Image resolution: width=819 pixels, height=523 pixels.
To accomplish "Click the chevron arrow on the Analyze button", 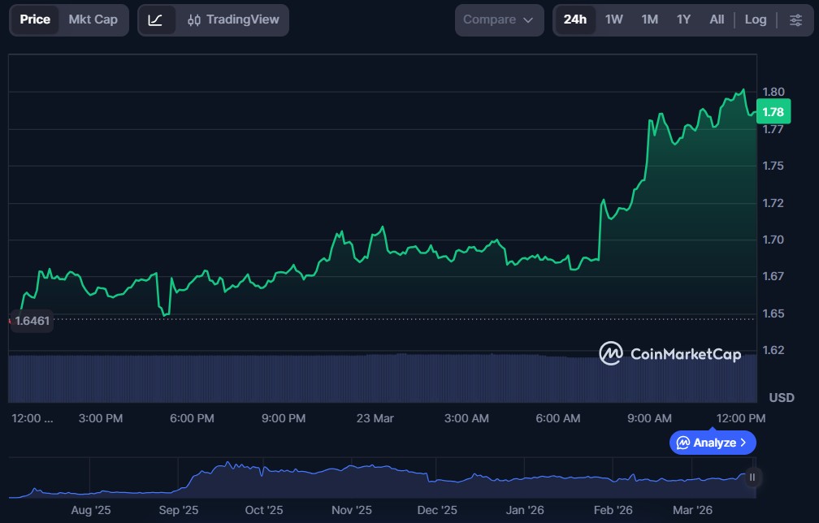I will tap(743, 443).
